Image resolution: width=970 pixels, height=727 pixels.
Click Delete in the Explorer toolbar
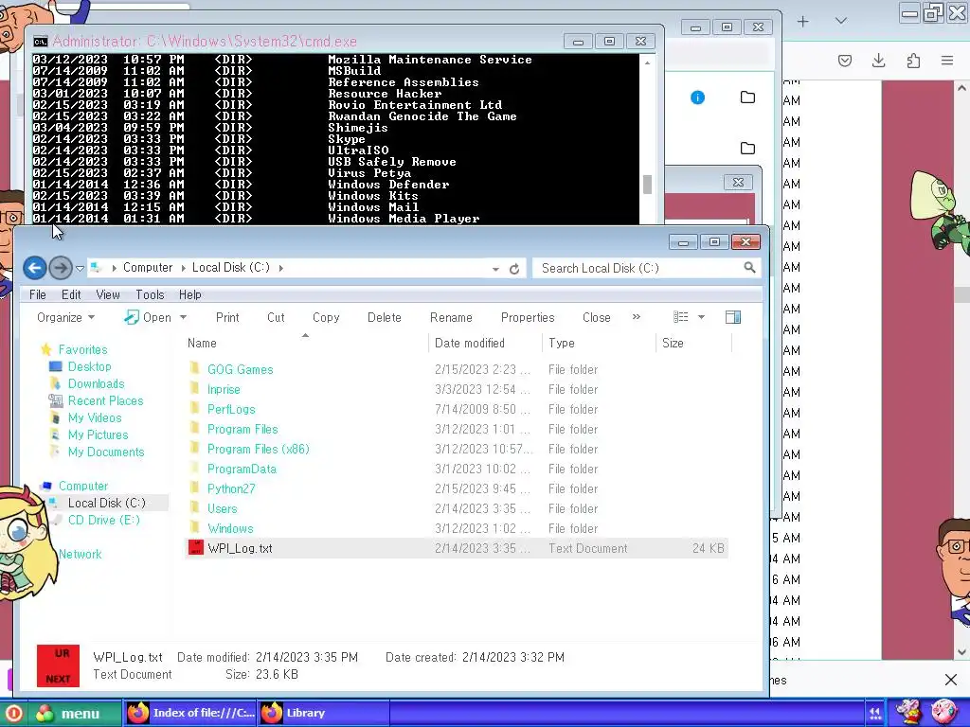pos(385,318)
